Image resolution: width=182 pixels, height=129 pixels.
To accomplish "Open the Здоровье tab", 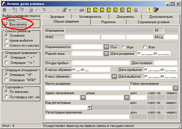I will [x=57, y=17].
